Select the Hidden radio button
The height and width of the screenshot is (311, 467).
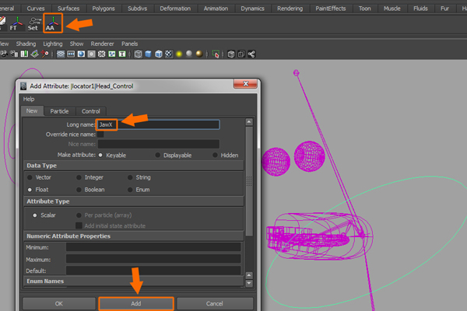pos(215,155)
